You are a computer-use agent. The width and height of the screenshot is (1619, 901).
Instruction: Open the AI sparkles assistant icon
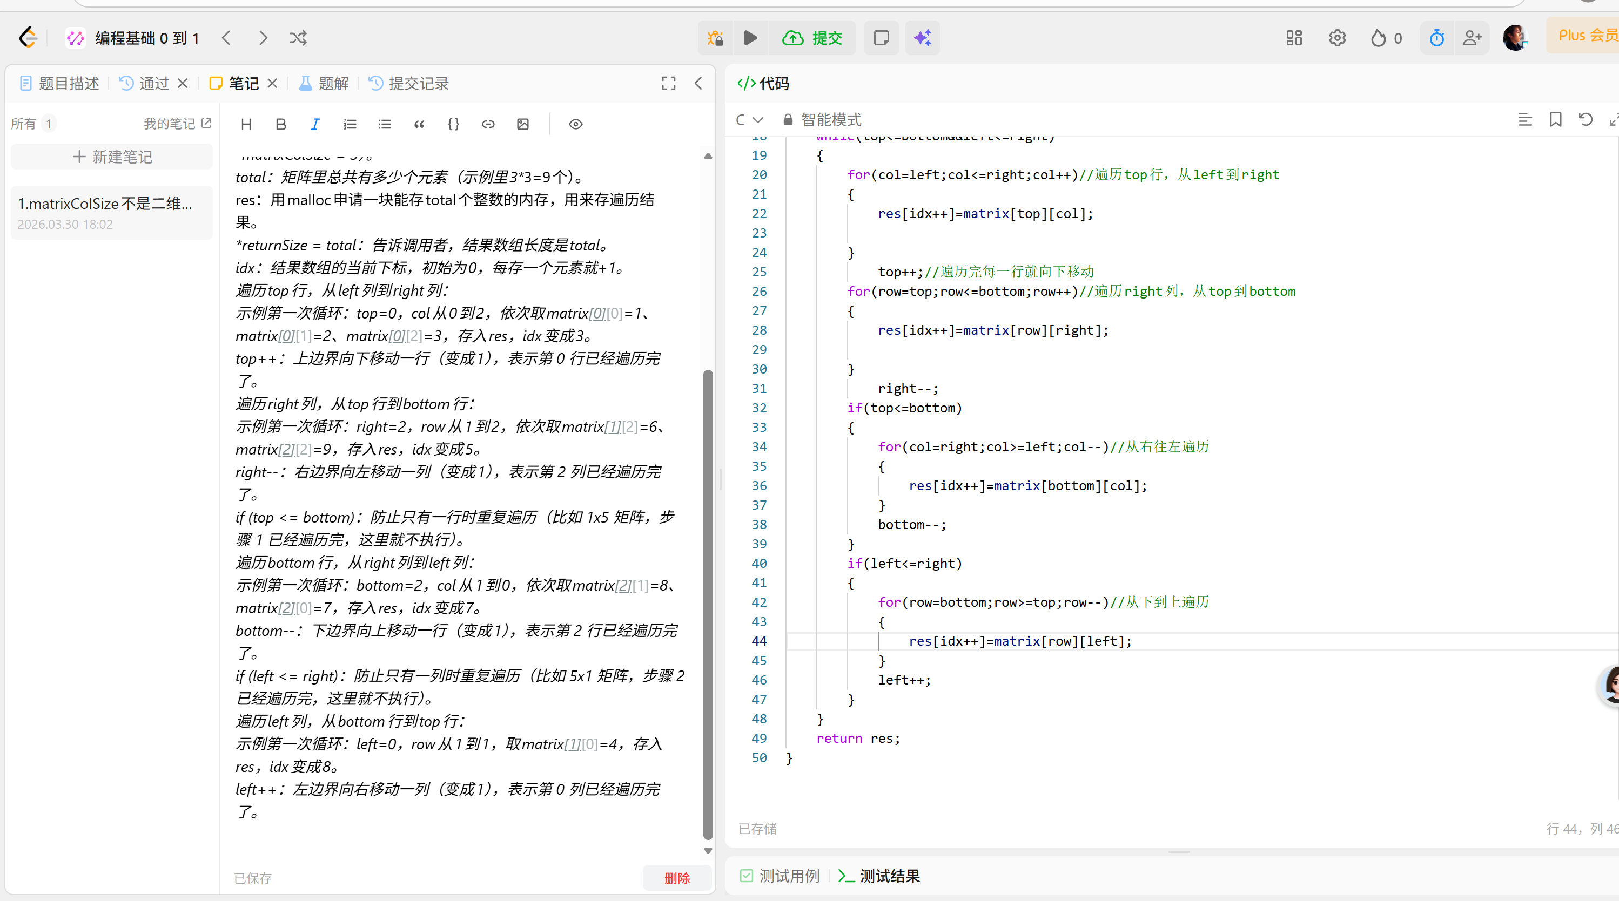pyautogui.click(x=922, y=38)
